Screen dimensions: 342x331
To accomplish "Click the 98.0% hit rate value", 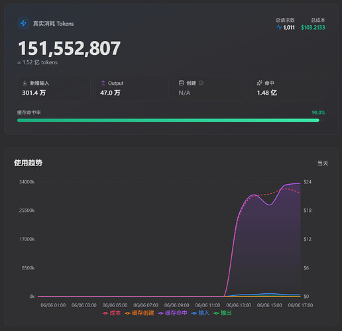I will tap(318, 113).
